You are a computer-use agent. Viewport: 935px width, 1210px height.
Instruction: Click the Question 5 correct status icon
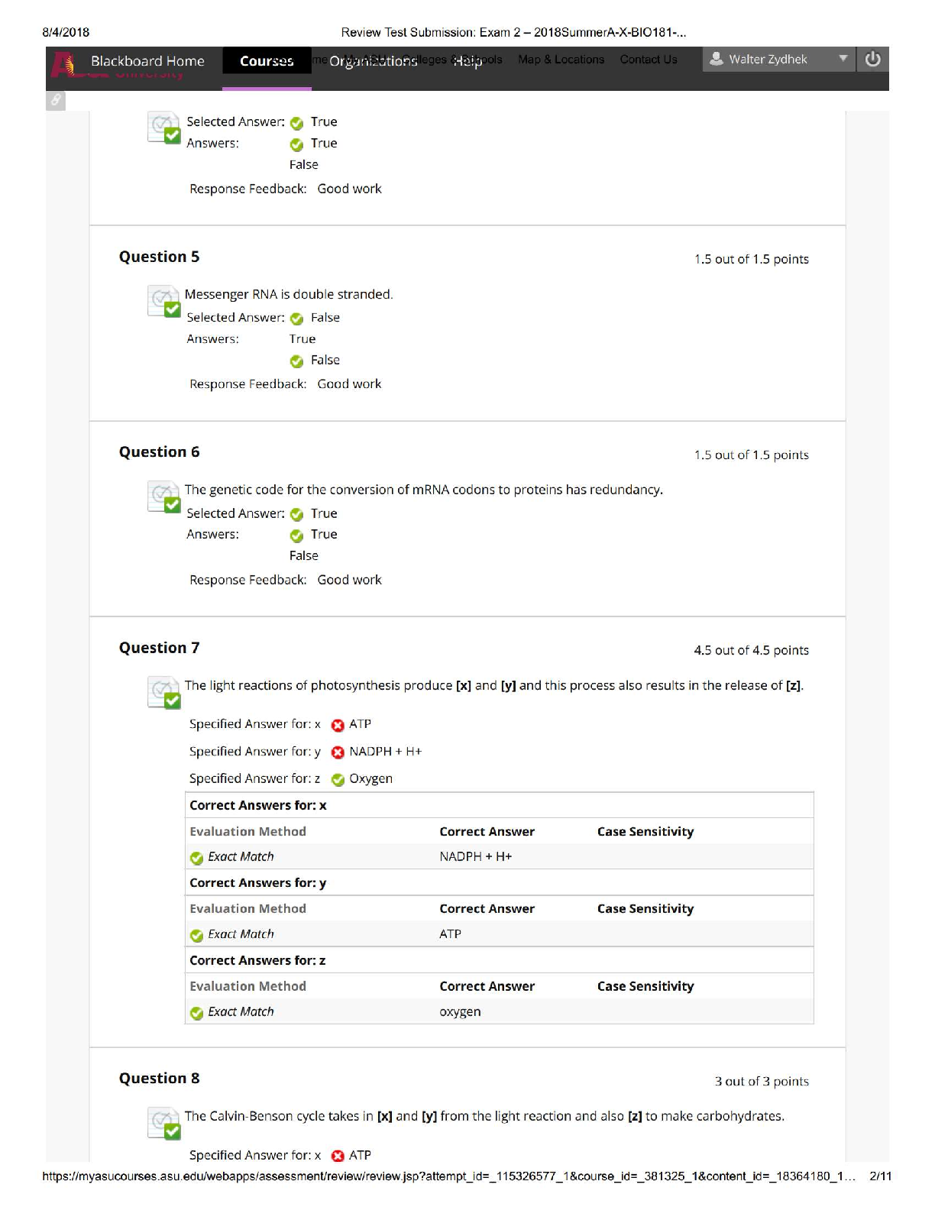(x=163, y=301)
